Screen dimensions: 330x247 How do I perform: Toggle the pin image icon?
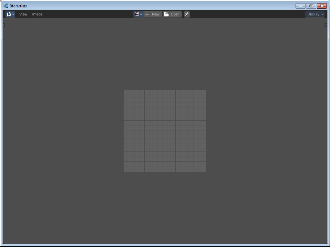pos(187,14)
